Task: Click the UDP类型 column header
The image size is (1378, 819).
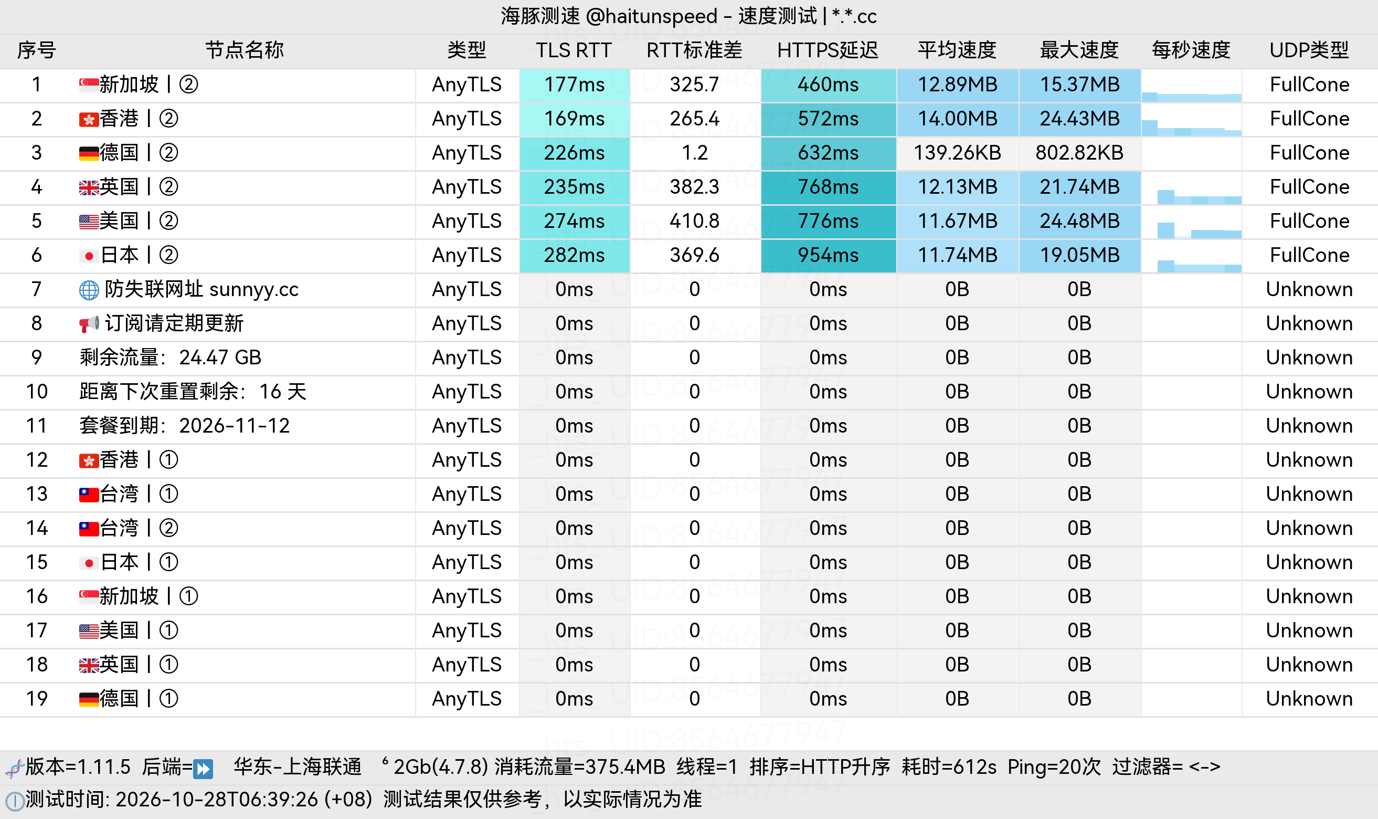Action: [1309, 50]
